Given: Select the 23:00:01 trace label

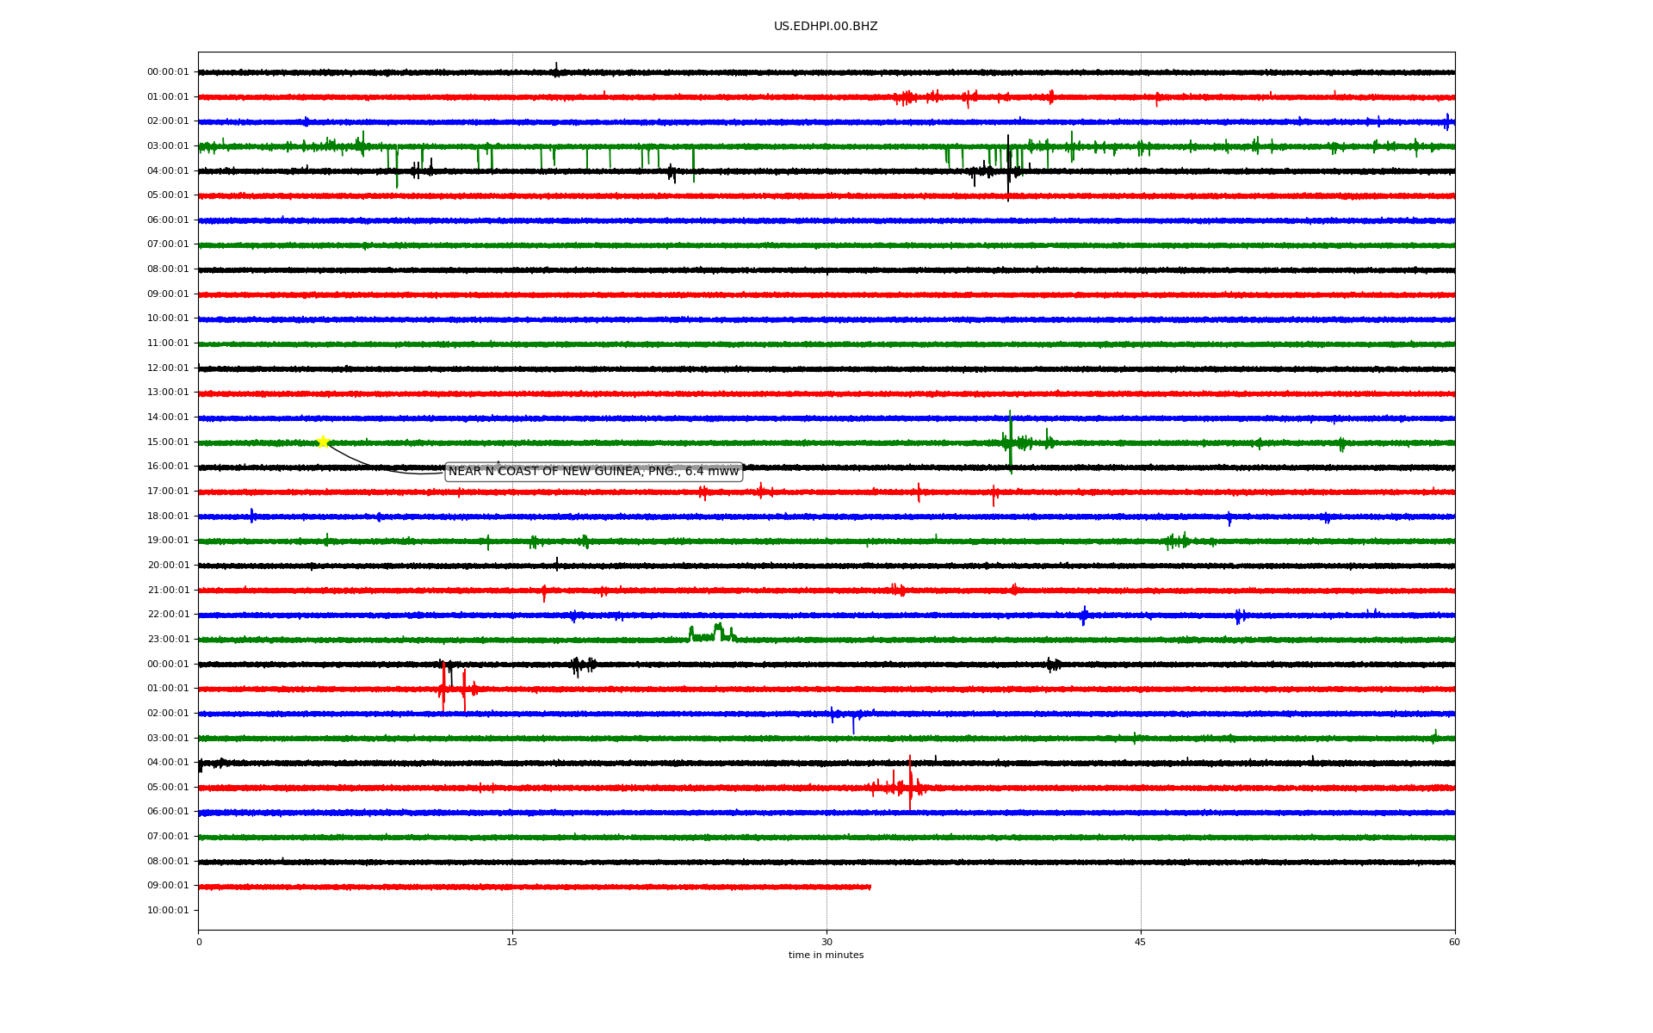Looking at the screenshot, I should [168, 640].
